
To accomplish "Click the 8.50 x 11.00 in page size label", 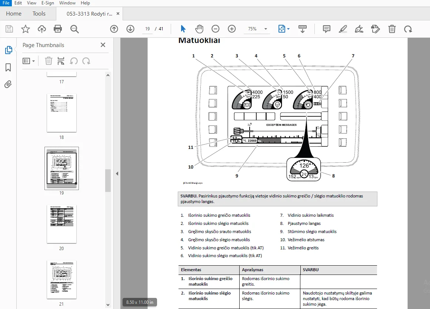I will pyautogui.click(x=140, y=302).
